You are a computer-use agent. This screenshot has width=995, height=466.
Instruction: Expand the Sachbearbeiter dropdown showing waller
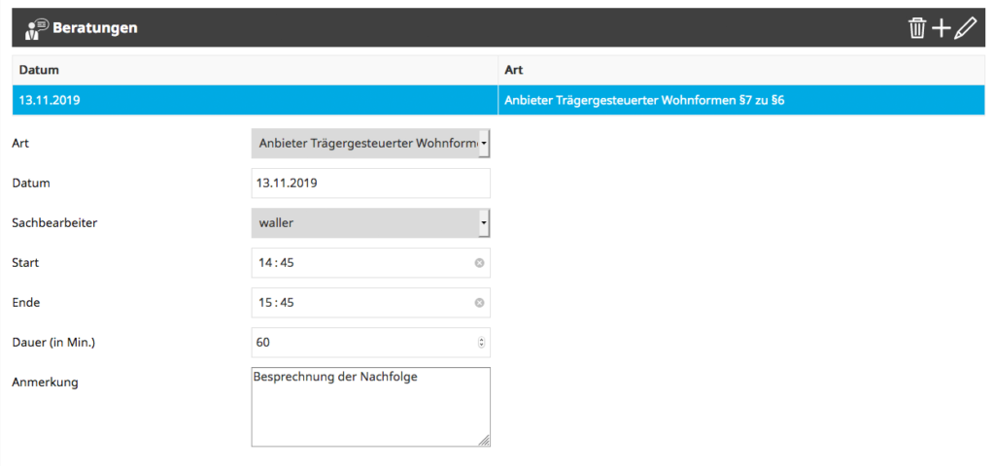coord(370,223)
